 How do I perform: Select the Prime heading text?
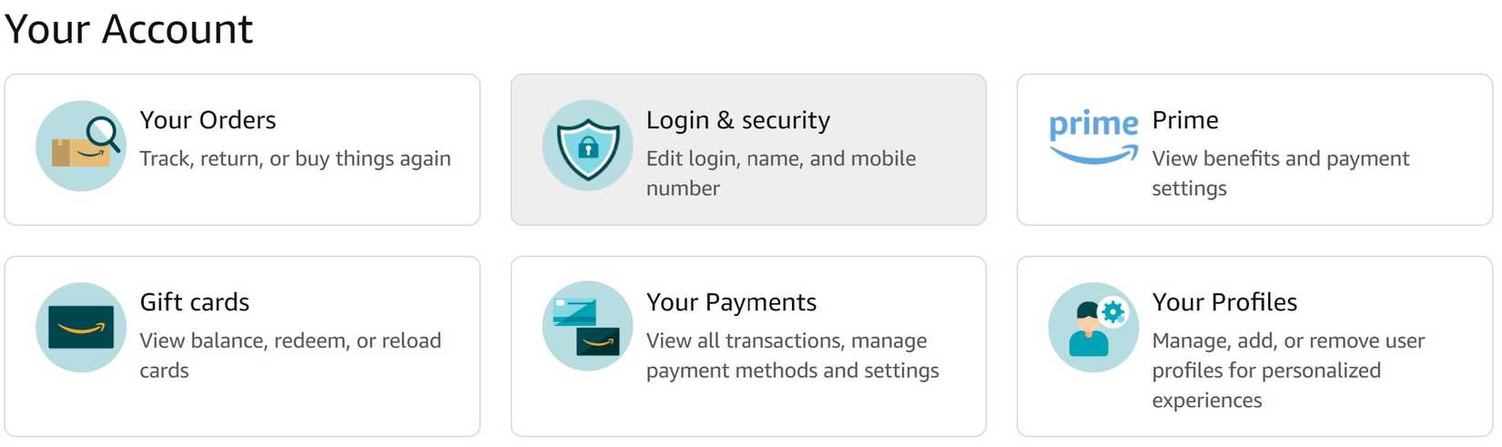(x=1184, y=120)
